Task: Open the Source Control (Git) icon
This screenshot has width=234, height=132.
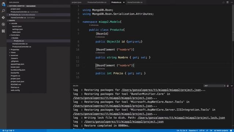Action: 3,17
